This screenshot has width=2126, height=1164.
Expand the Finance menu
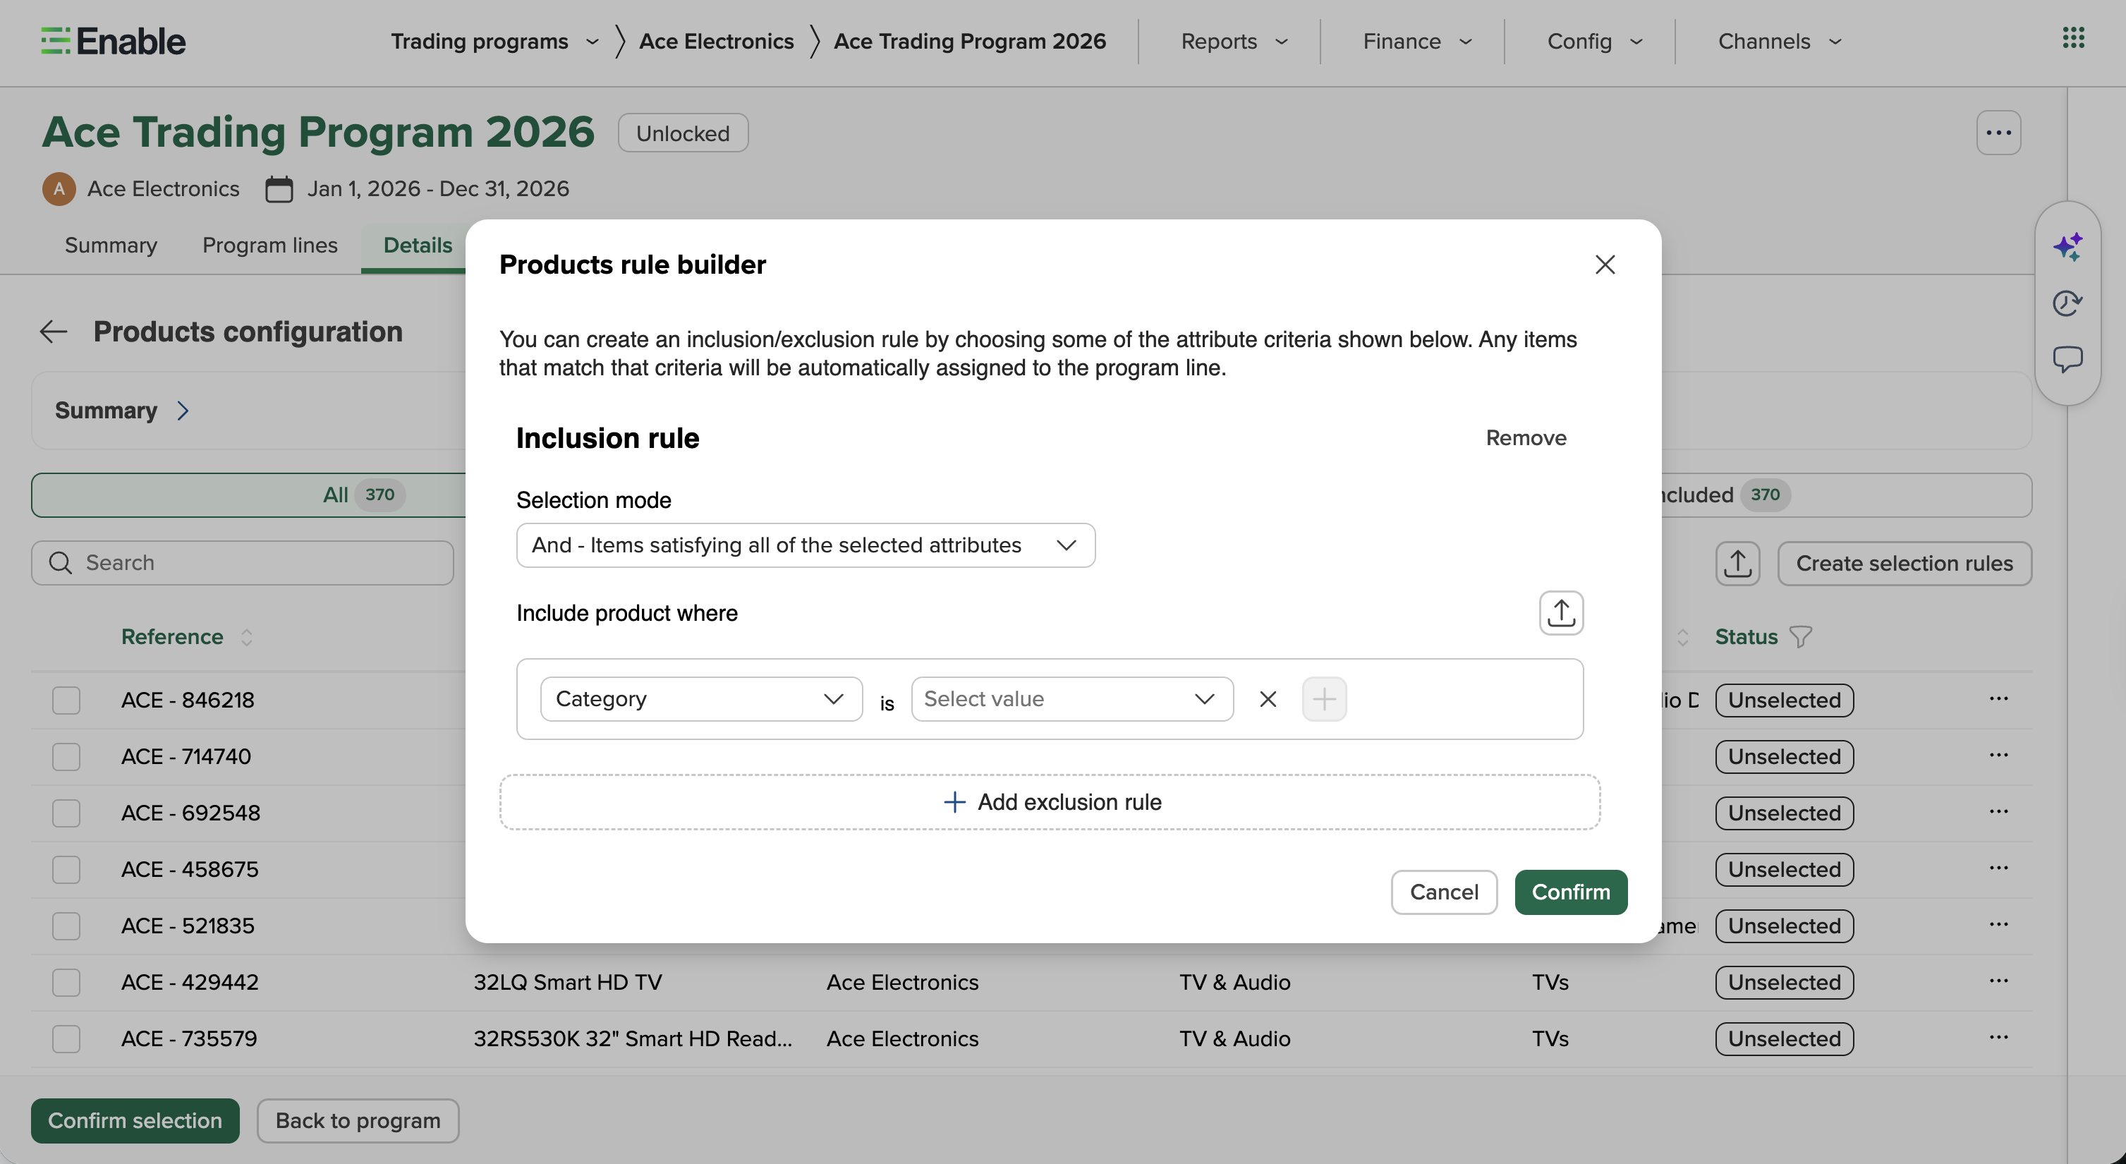(x=1416, y=42)
